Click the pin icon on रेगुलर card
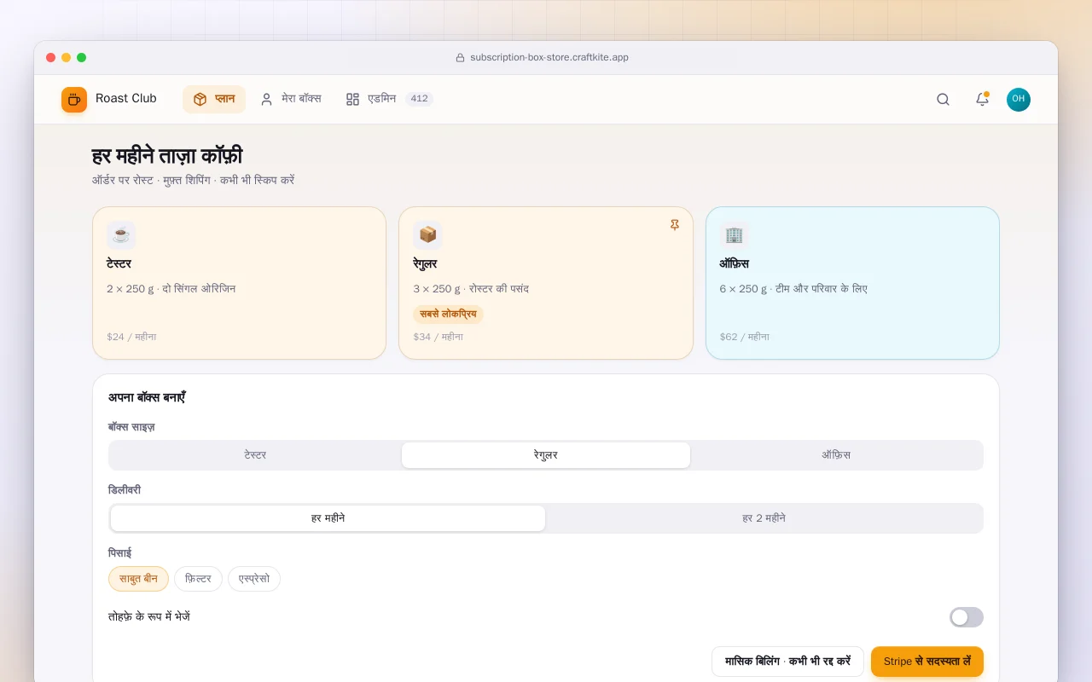The height and width of the screenshot is (682, 1092). tap(675, 225)
